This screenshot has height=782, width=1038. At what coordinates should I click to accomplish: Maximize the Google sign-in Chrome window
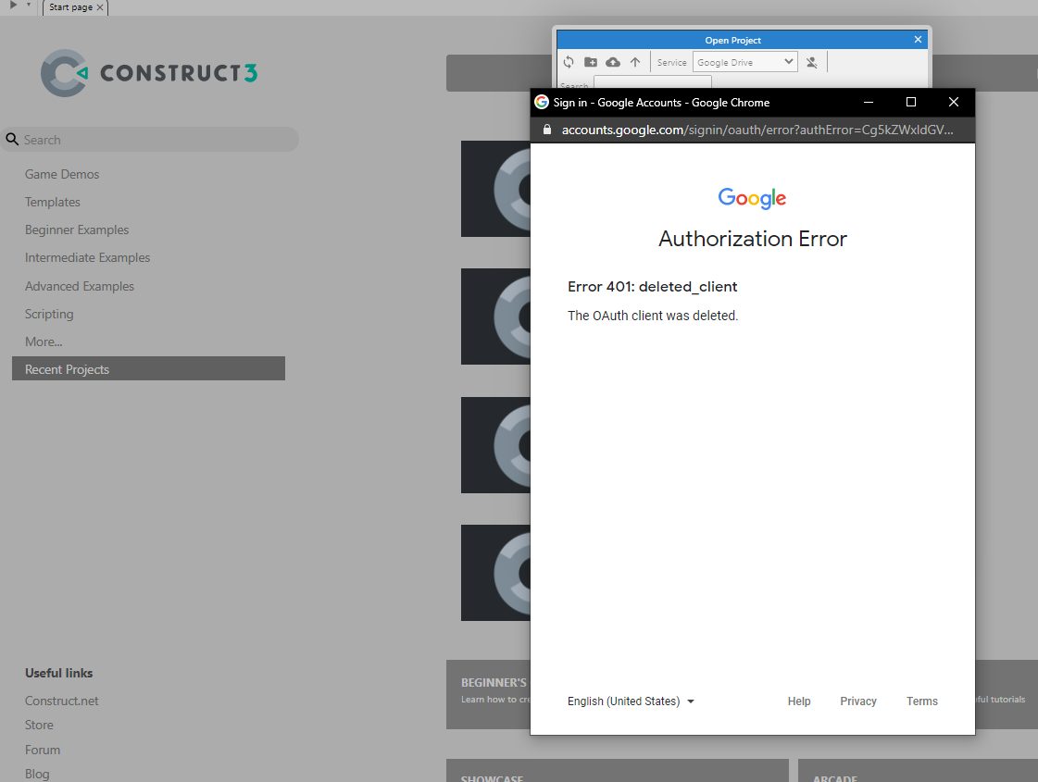(x=911, y=102)
